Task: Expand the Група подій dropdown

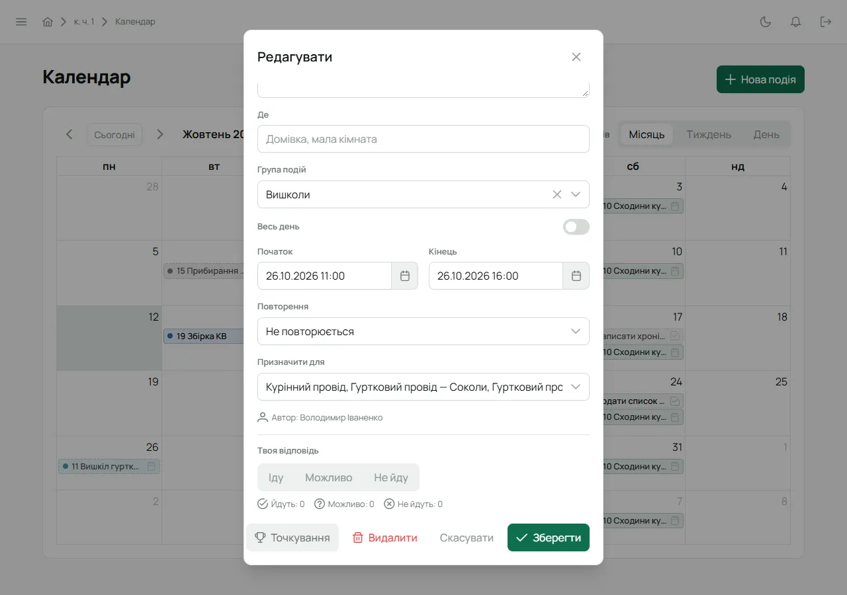Action: tap(576, 194)
